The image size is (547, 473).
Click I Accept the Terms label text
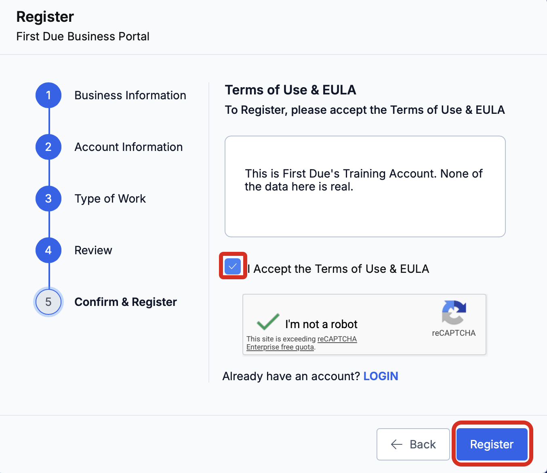click(339, 269)
